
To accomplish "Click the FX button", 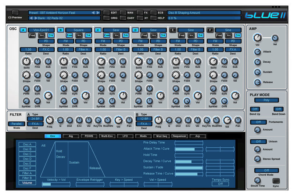I will coord(140,12).
